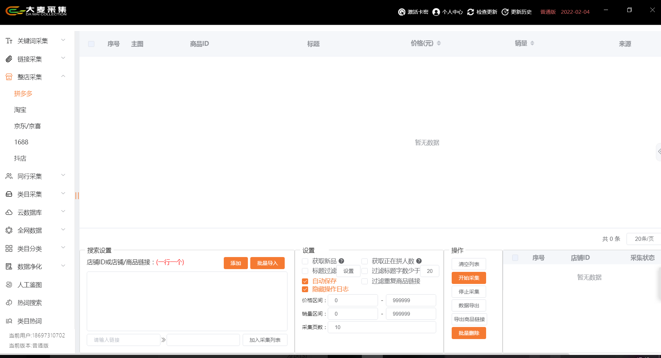Click the 激活卡密 activation icon

pos(401,12)
